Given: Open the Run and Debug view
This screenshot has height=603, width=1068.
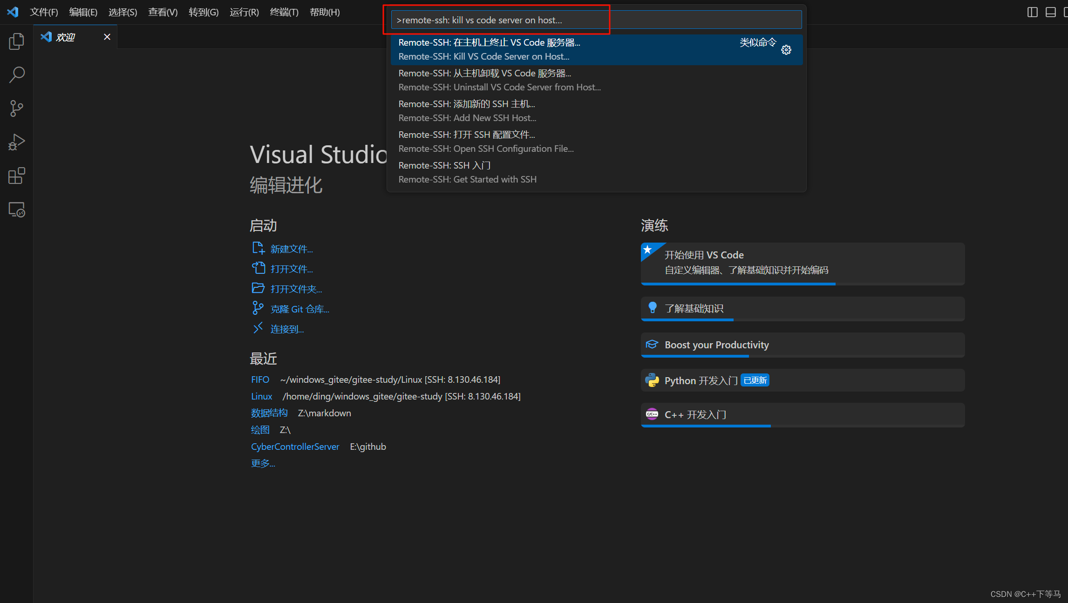Looking at the screenshot, I should coord(16,142).
